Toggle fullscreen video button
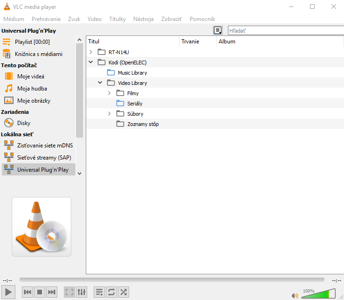 tap(69, 292)
